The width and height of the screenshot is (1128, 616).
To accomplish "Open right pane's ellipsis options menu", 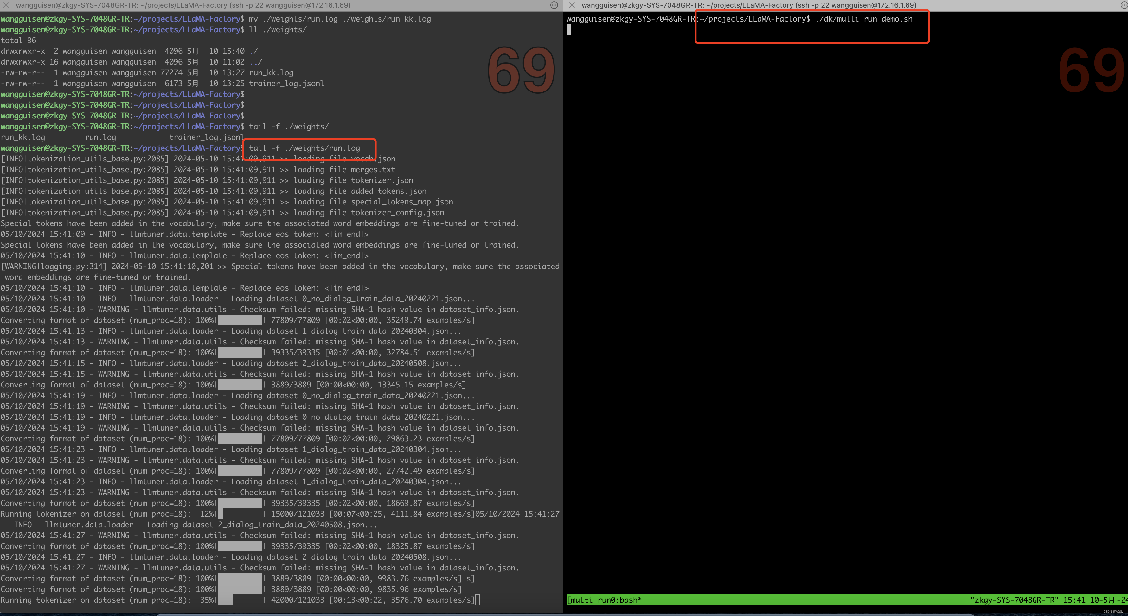I will click(1125, 5).
